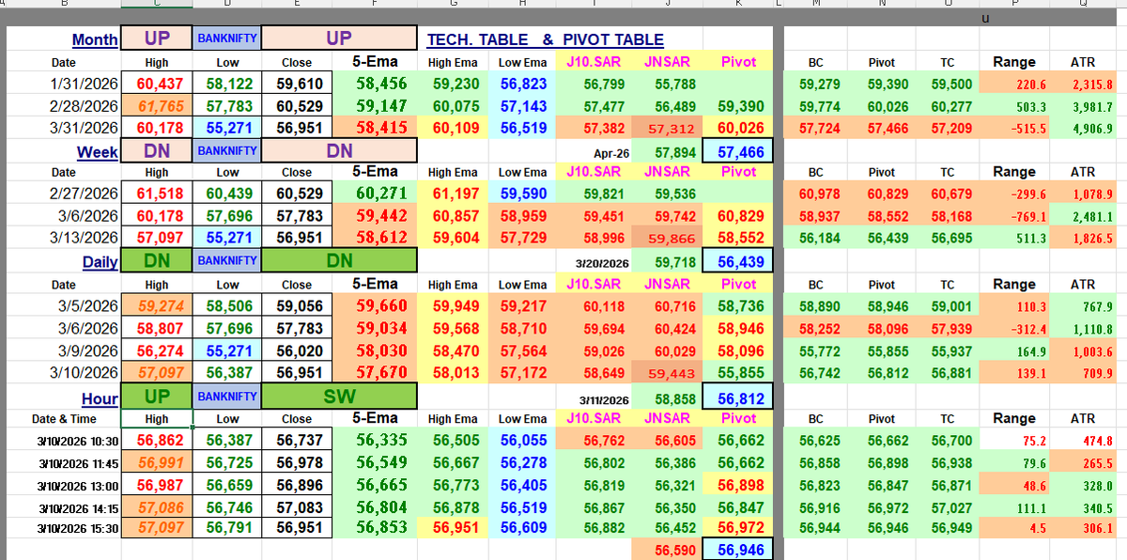Select the ATR value 709.9
The width and height of the screenshot is (1127, 560).
pos(1083,373)
